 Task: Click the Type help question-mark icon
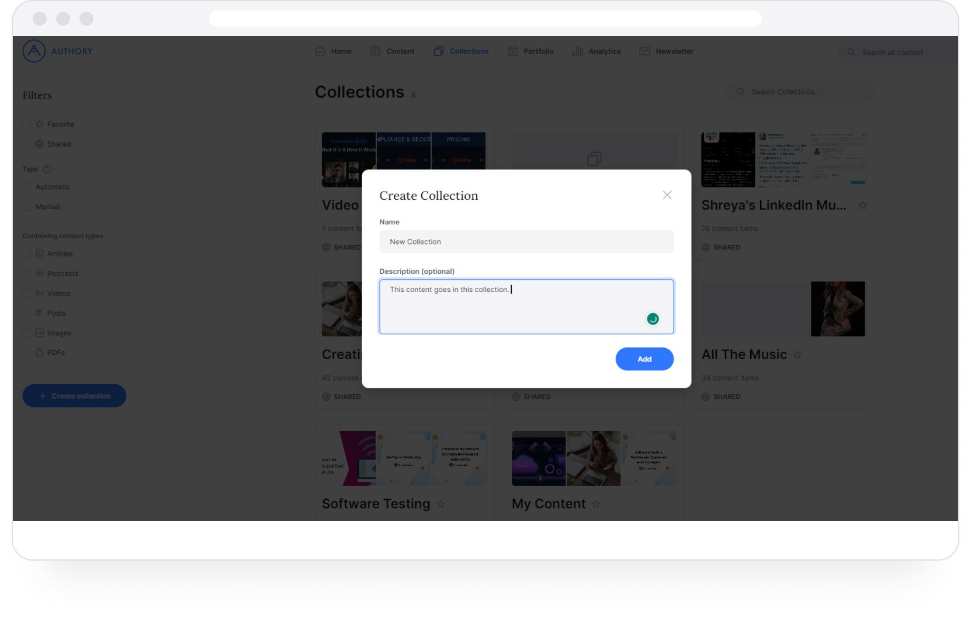point(47,169)
